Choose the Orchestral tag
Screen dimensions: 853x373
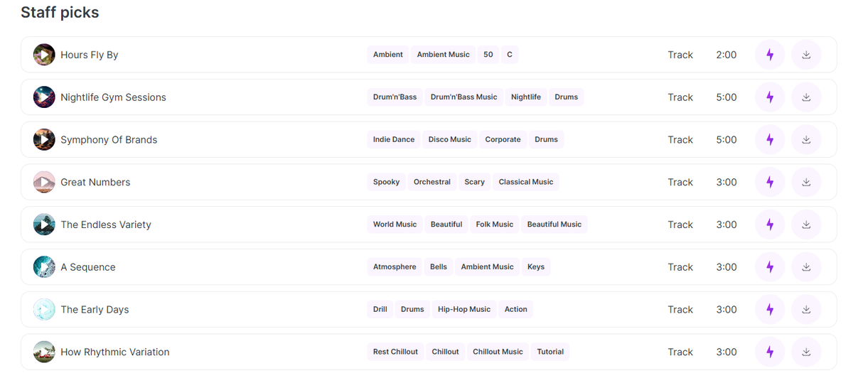(432, 183)
